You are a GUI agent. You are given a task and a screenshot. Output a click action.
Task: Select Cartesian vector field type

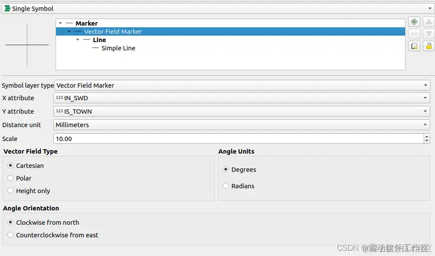pos(10,166)
